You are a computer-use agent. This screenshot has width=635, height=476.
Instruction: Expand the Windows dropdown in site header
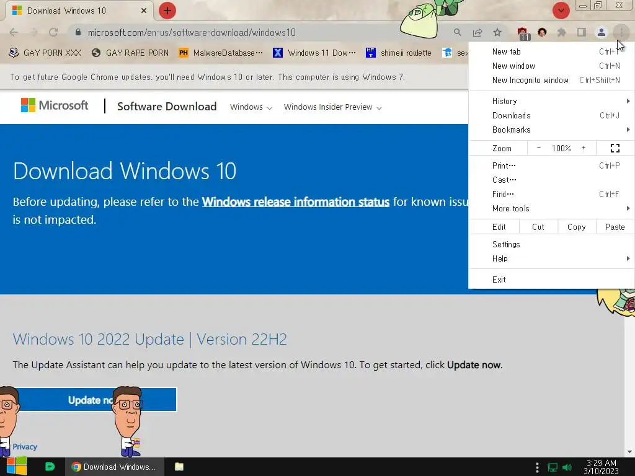coord(251,107)
